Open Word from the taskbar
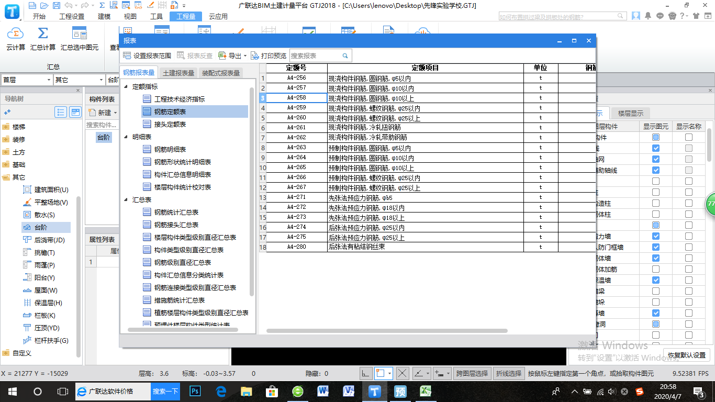 (x=323, y=391)
